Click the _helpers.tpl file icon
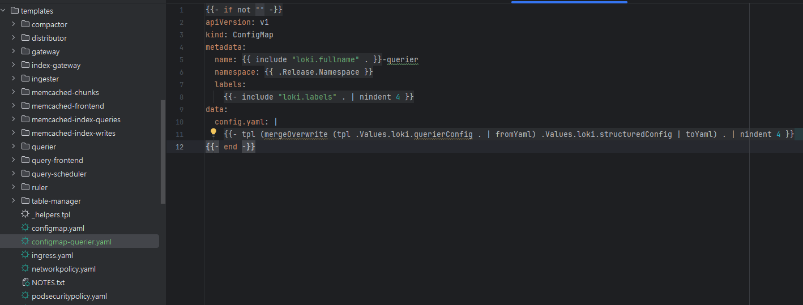Viewport: 803px width, 305px height. [x=25, y=214]
